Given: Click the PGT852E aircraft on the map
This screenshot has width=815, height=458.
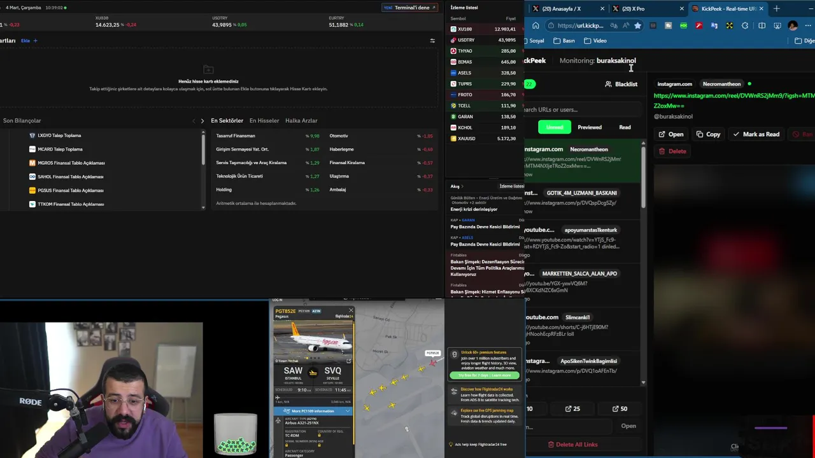Looking at the screenshot, I should [433, 362].
